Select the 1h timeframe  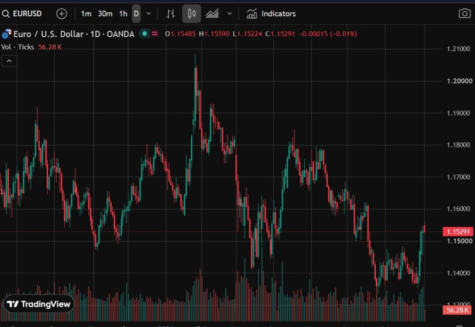click(x=123, y=13)
